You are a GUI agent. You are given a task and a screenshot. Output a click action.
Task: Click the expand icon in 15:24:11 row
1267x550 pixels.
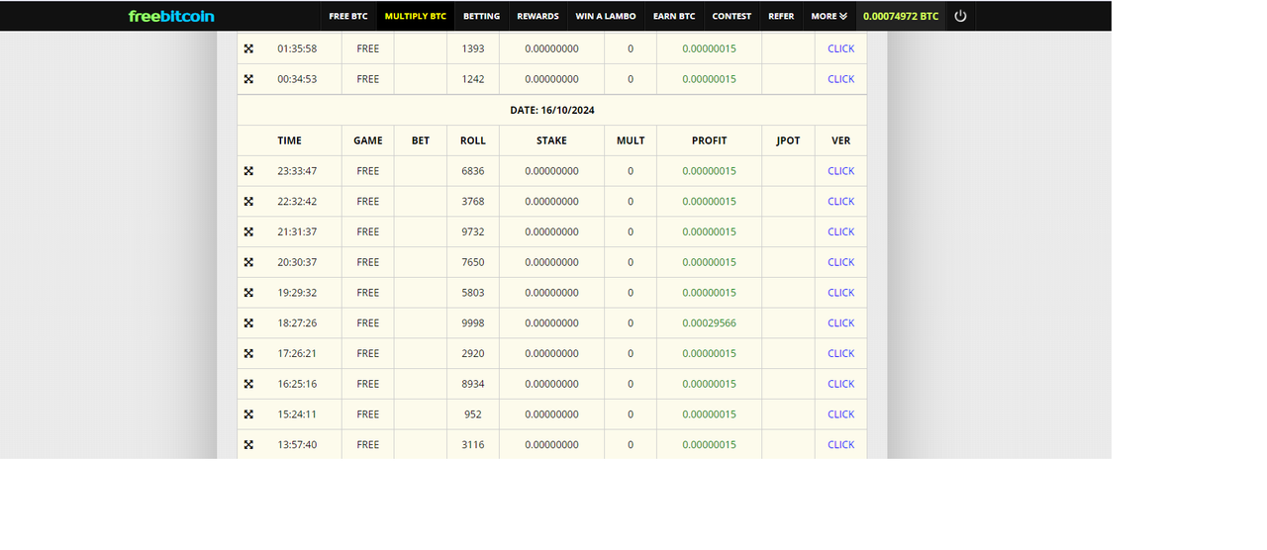click(248, 414)
